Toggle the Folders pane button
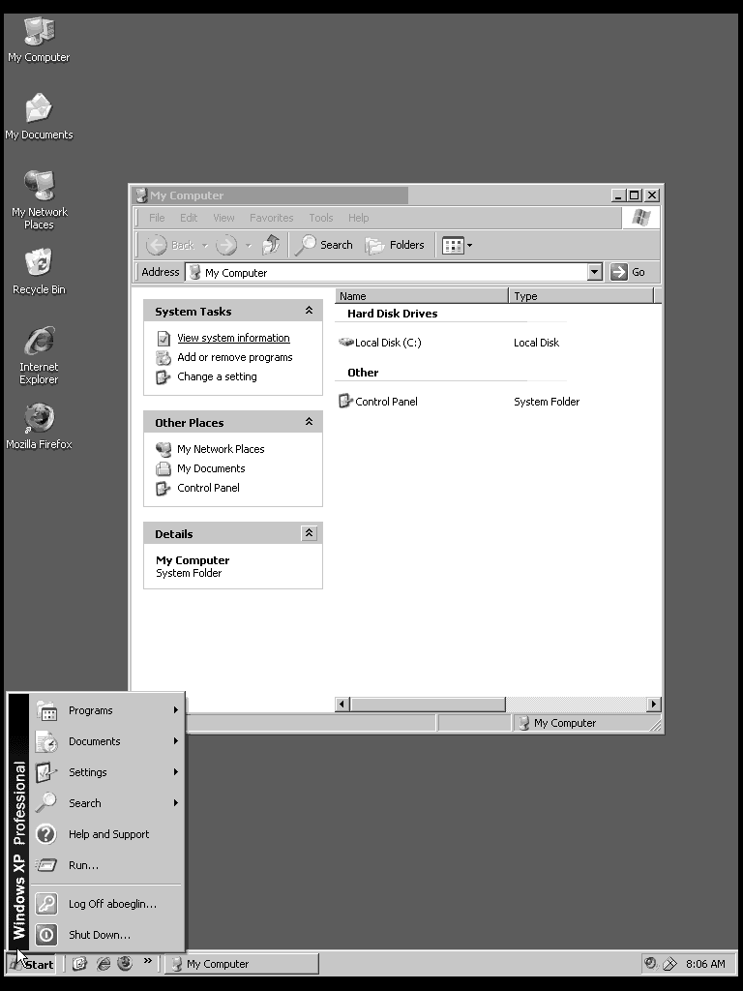 pyautogui.click(x=395, y=245)
